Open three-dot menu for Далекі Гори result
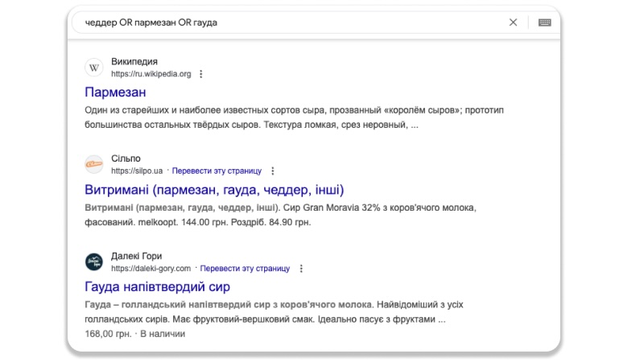The image size is (644, 362). point(301,269)
